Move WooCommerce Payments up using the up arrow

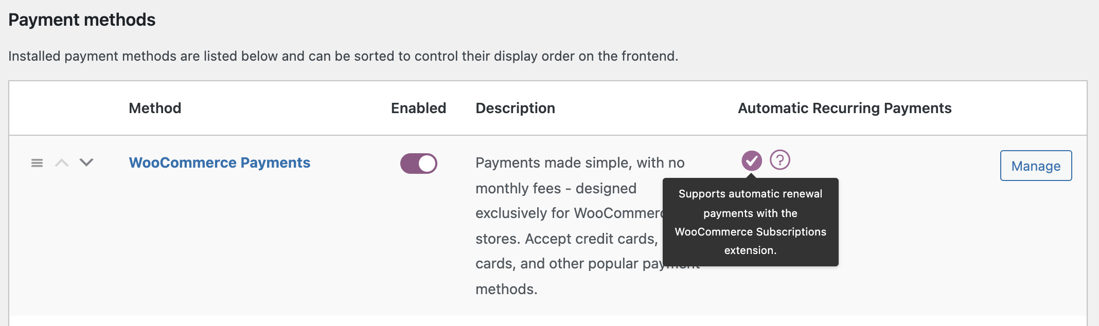tap(62, 164)
